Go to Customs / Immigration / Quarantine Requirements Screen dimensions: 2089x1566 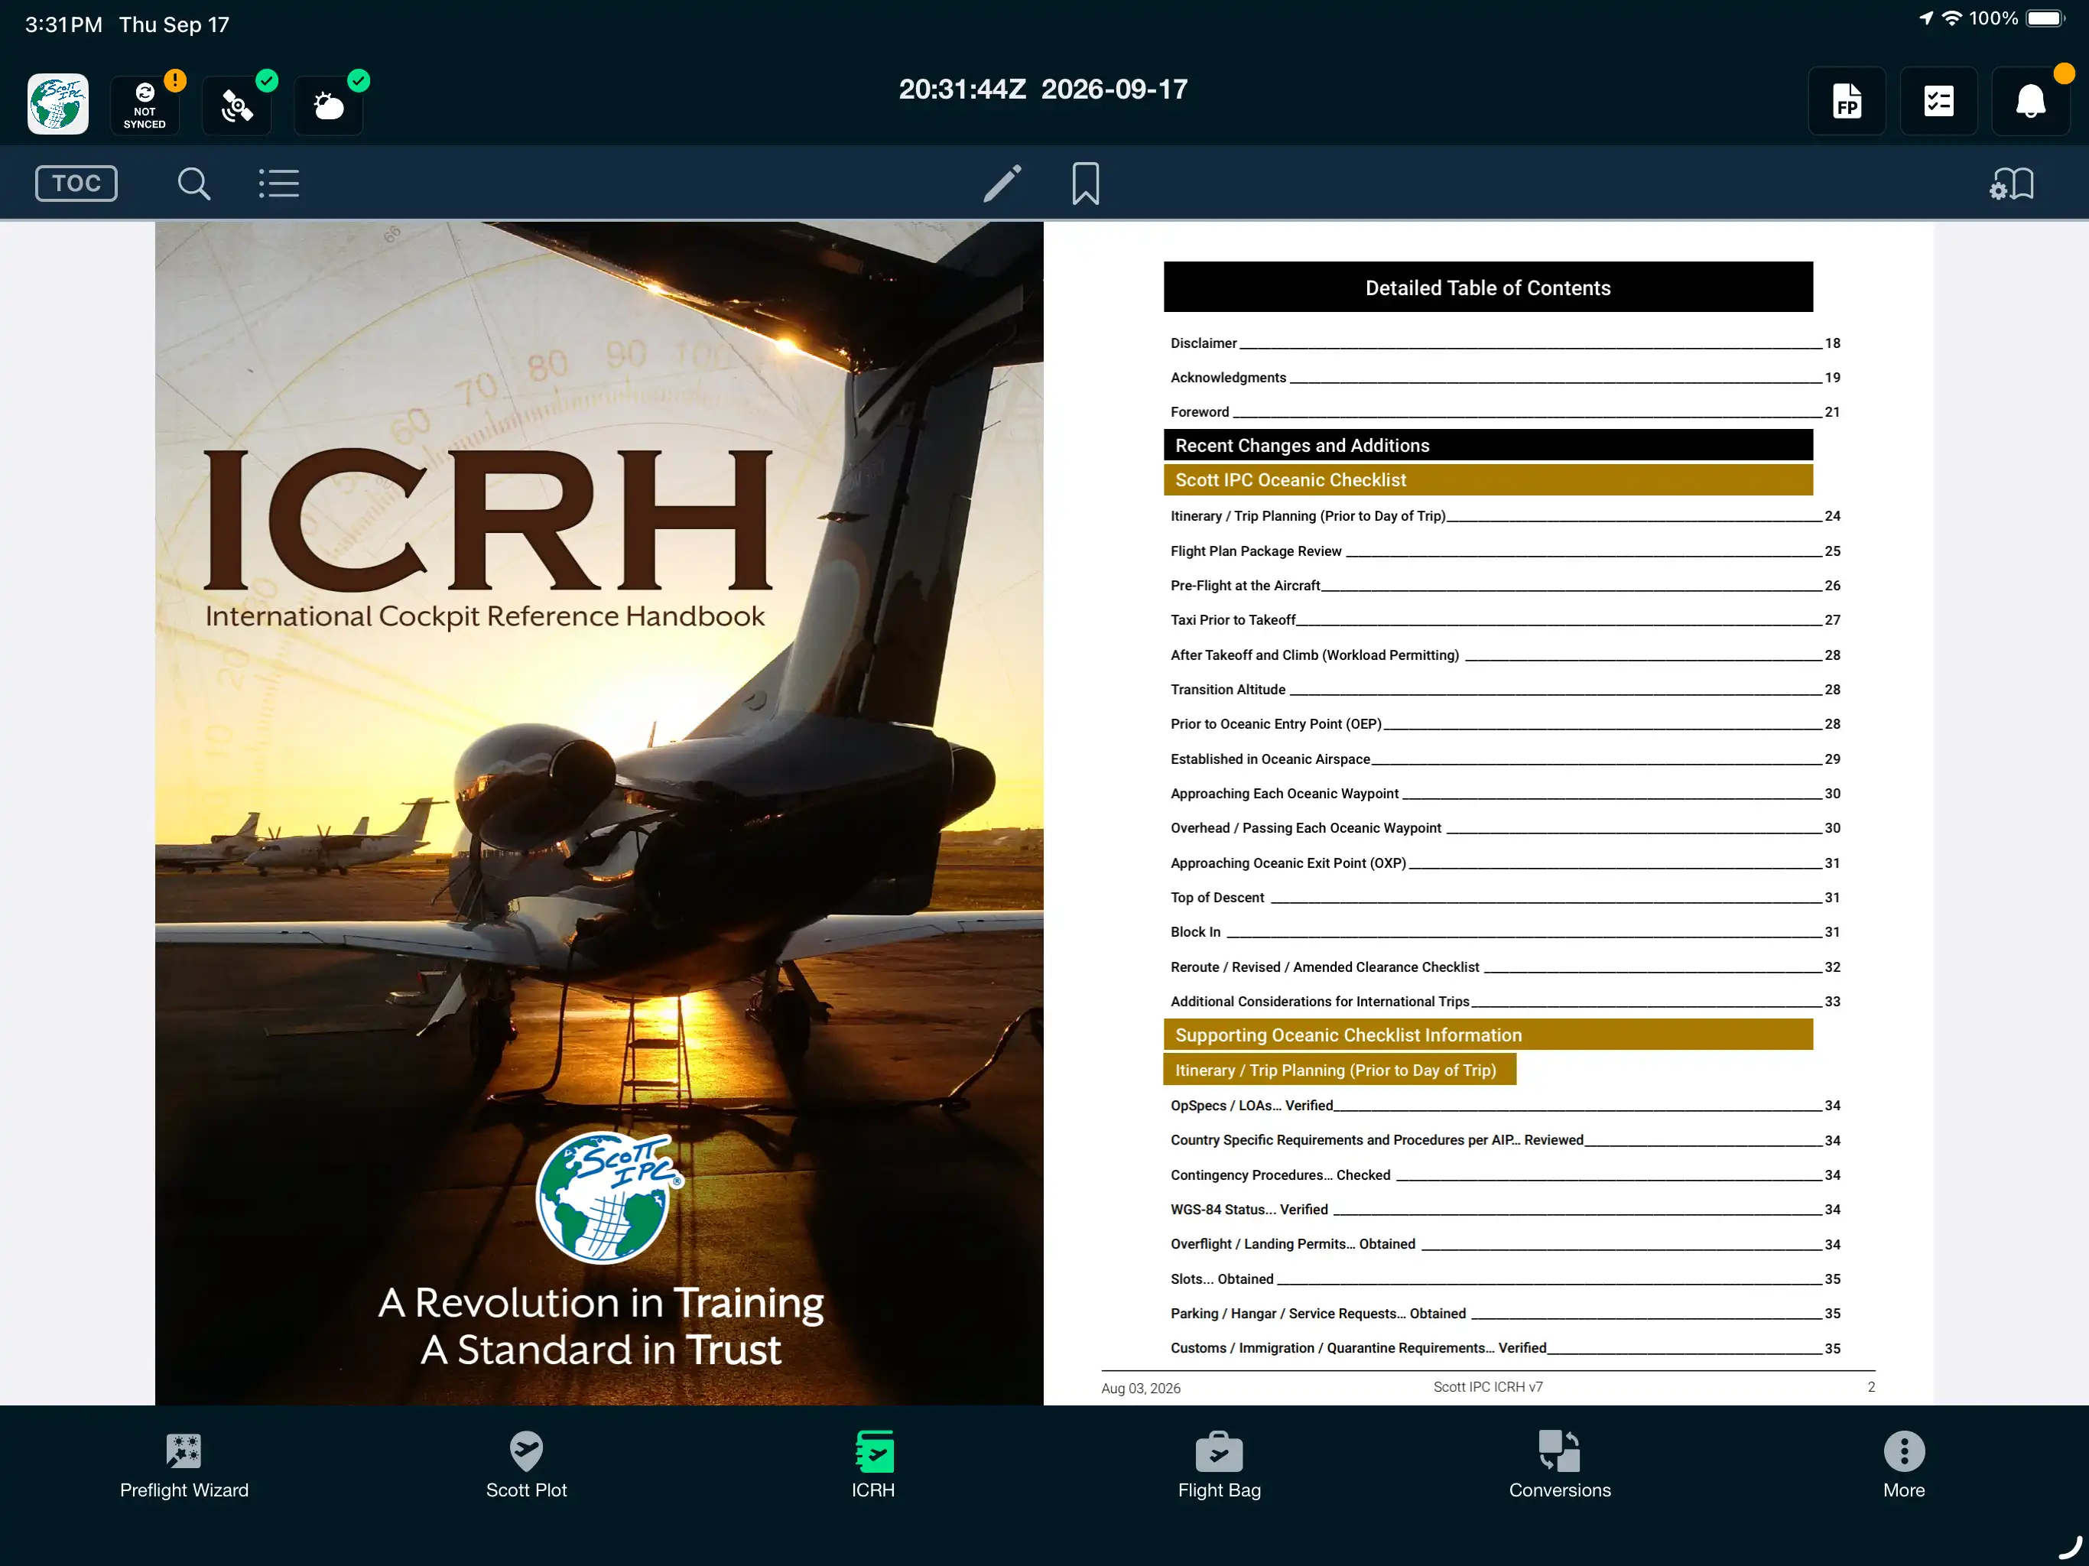pyautogui.click(x=1504, y=1348)
